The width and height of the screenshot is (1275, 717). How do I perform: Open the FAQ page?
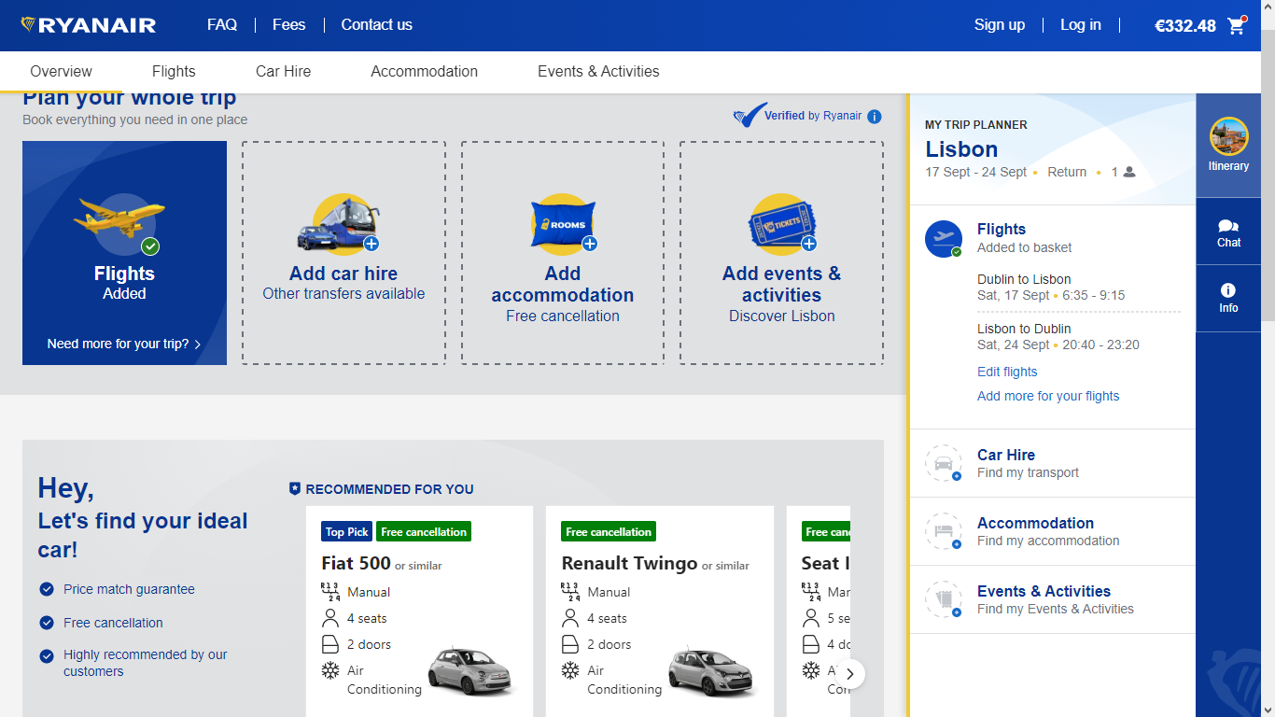(x=222, y=25)
